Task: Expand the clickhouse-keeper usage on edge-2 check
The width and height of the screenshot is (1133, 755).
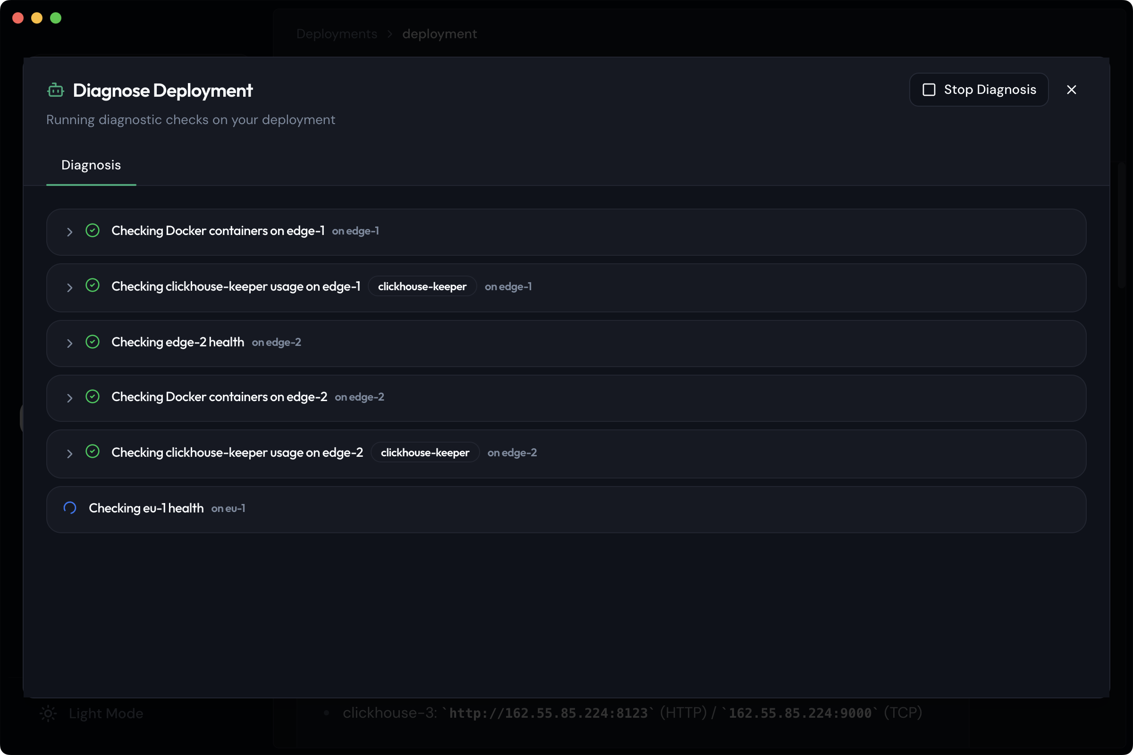Action: [69, 453]
